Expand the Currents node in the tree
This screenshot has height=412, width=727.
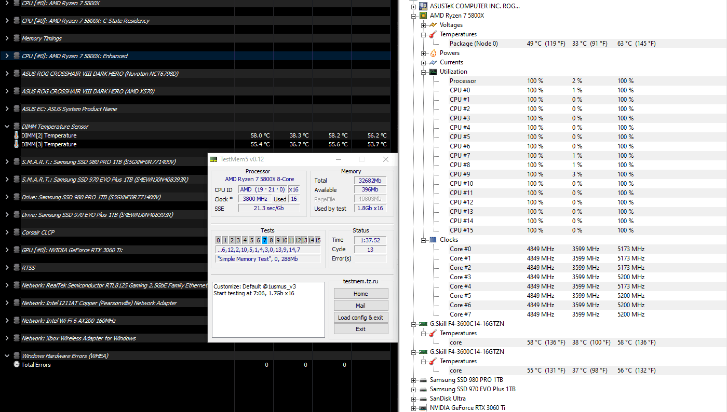424,62
